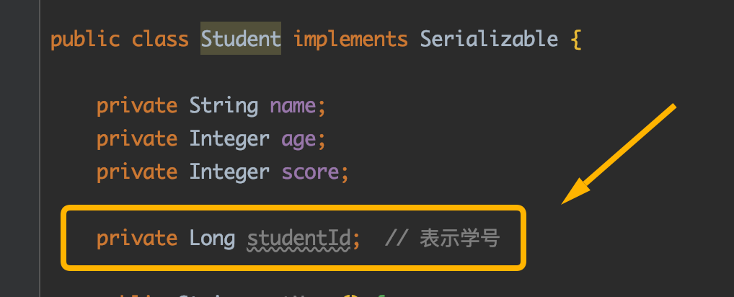Click the private keyword before Long
This screenshot has width=734, height=297.
137,239
